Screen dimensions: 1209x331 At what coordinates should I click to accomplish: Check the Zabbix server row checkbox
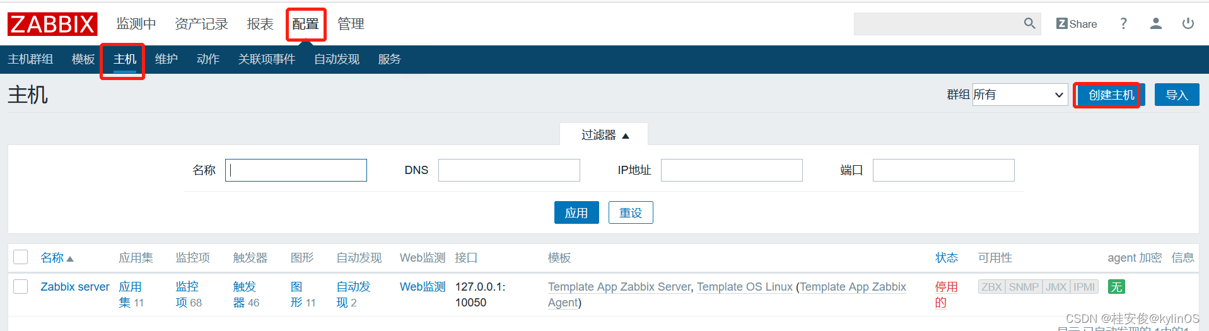pyautogui.click(x=21, y=287)
